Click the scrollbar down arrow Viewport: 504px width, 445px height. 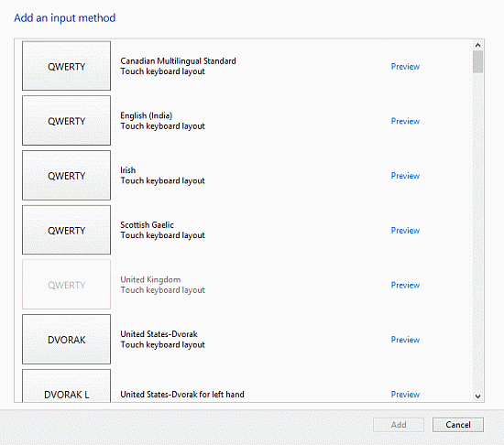(477, 396)
